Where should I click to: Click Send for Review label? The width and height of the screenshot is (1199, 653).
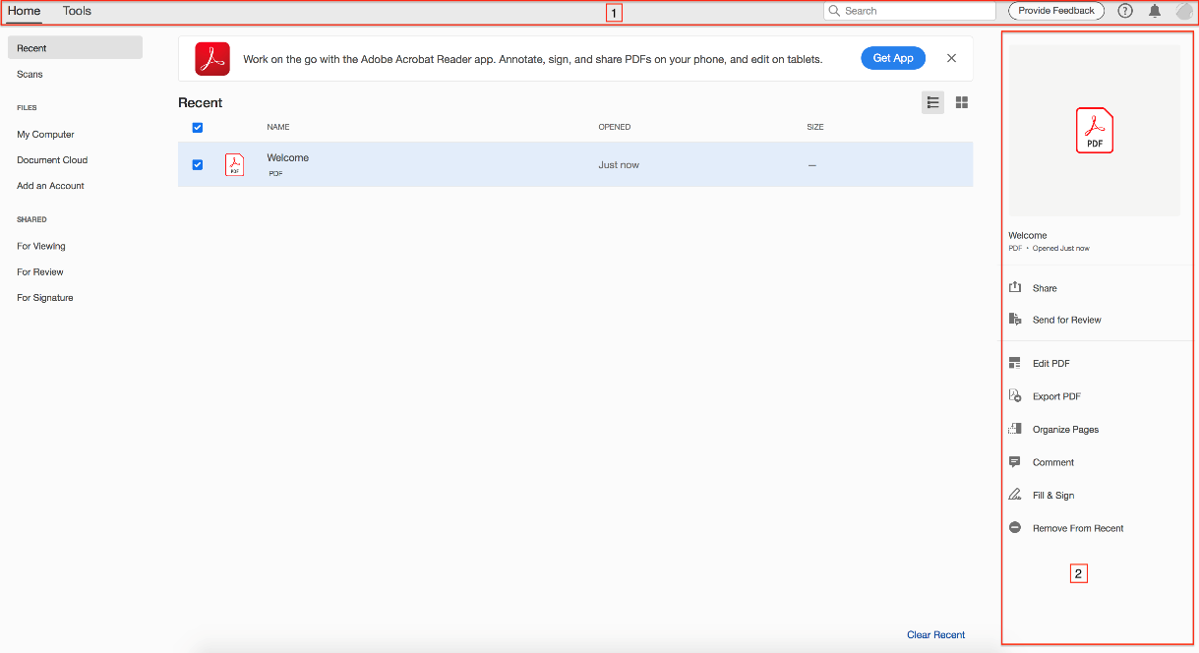tap(1067, 320)
